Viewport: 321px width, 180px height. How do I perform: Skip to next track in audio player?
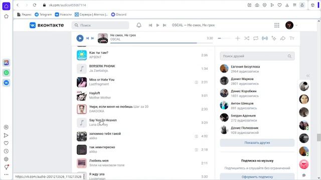click(x=92, y=38)
